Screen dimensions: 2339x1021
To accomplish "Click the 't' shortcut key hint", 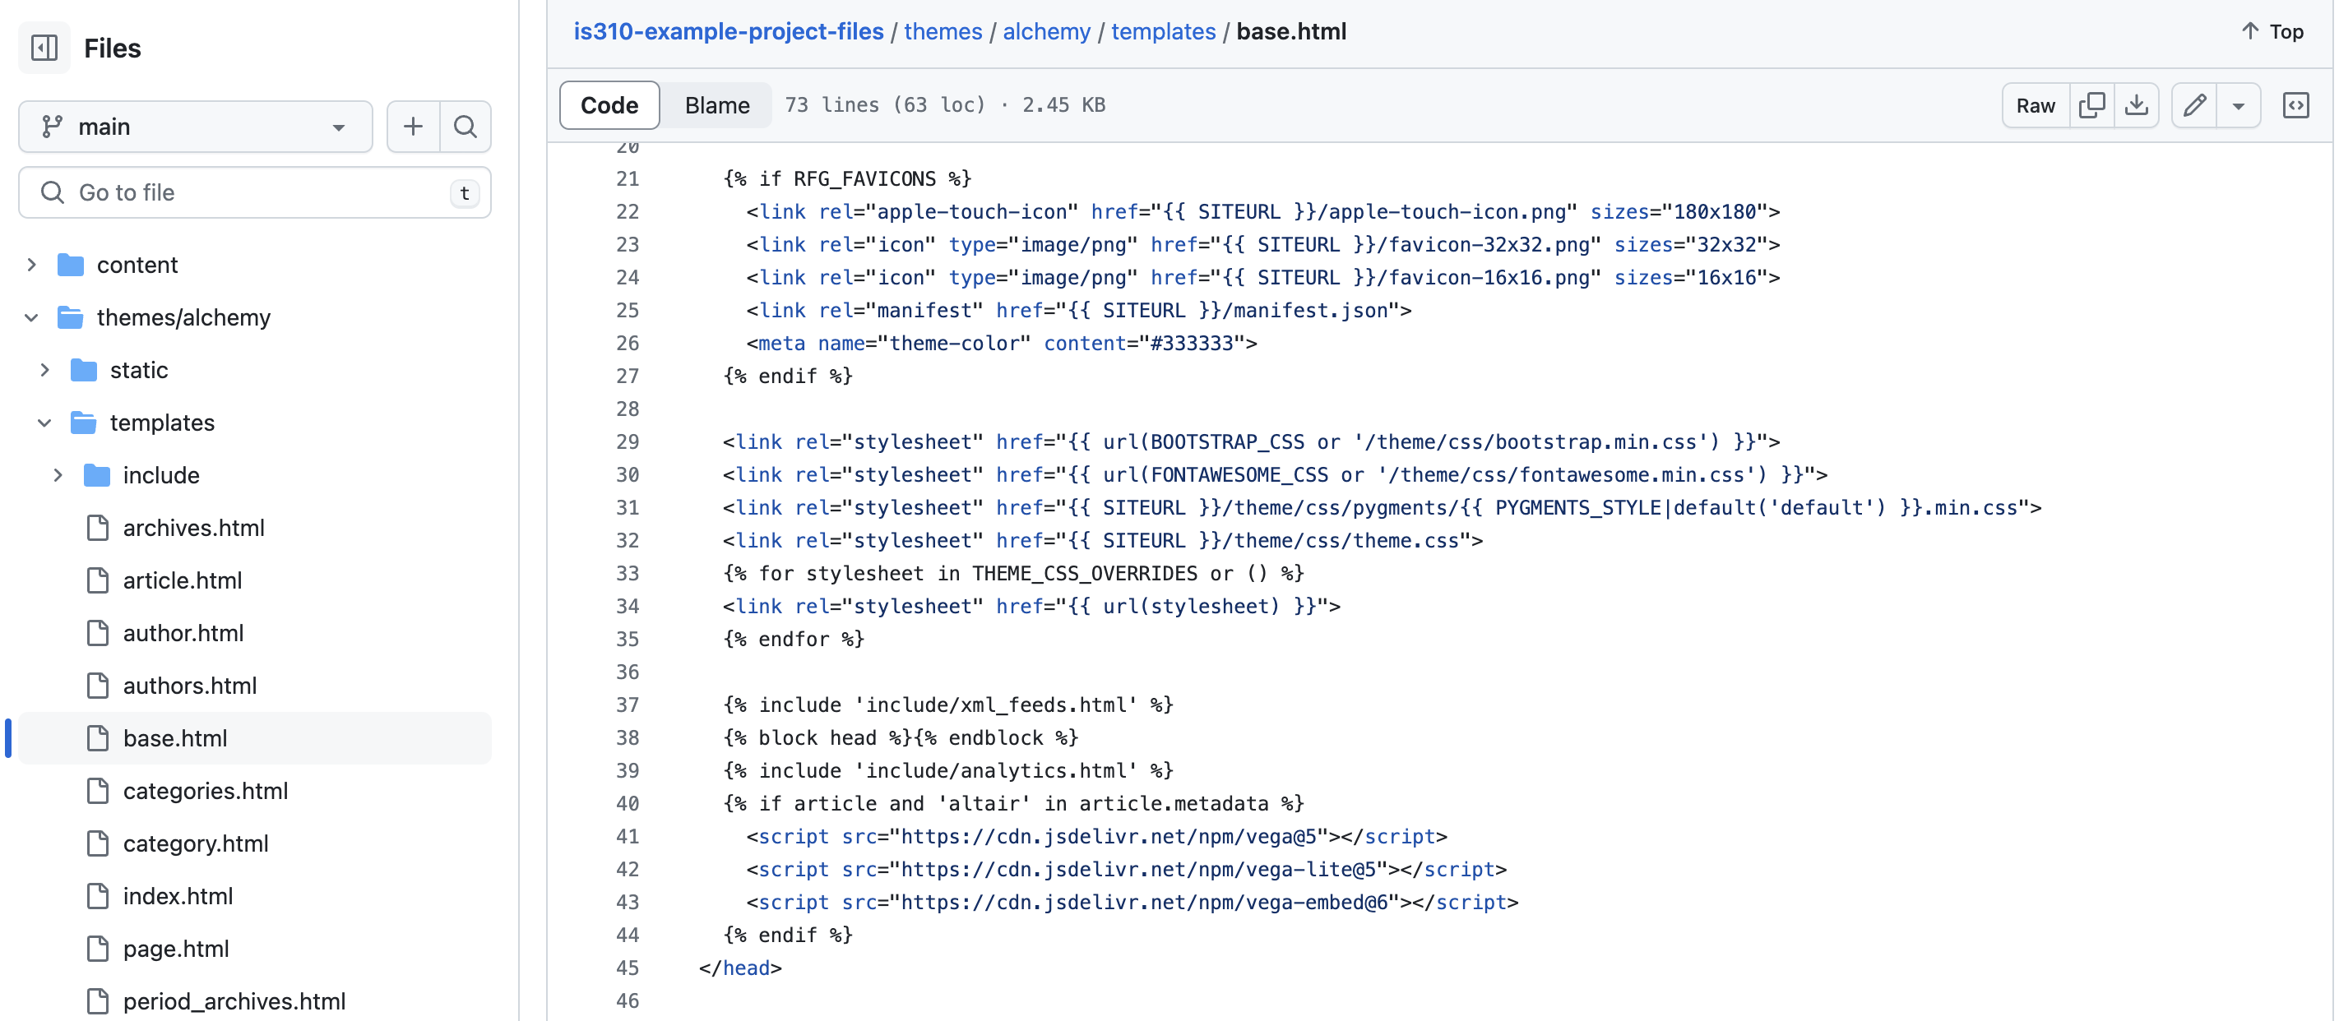I will [x=465, y=192].
